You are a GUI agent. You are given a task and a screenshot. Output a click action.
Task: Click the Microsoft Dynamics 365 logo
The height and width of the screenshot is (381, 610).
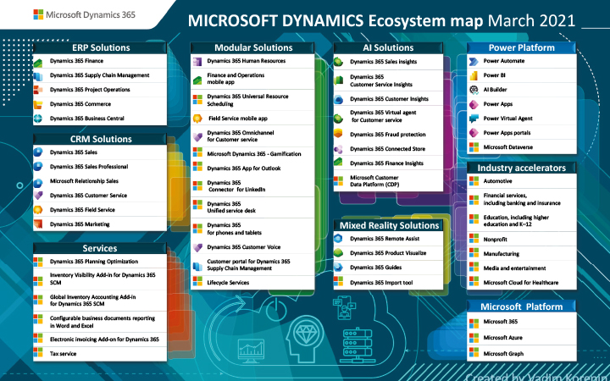coord(85,14)
